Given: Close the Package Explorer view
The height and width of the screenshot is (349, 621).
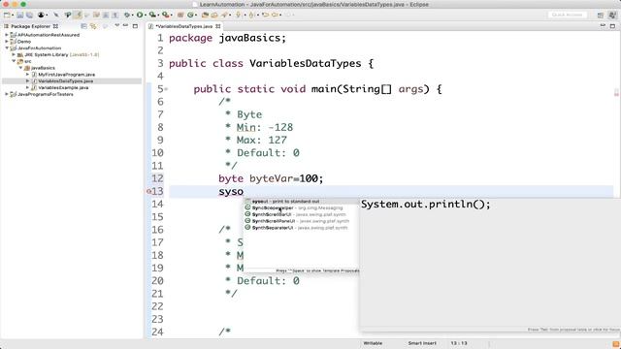Looking at the screenshot, I should pos(55,26).
